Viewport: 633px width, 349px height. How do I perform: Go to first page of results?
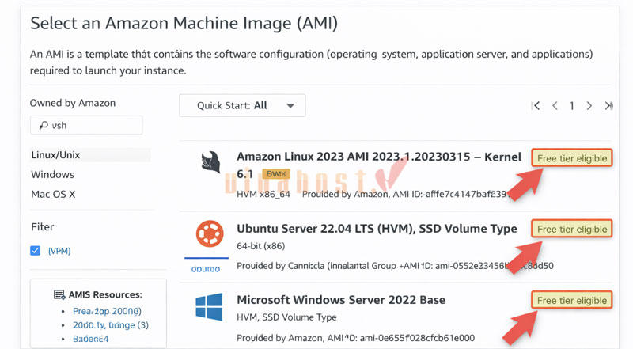(536, 106)
